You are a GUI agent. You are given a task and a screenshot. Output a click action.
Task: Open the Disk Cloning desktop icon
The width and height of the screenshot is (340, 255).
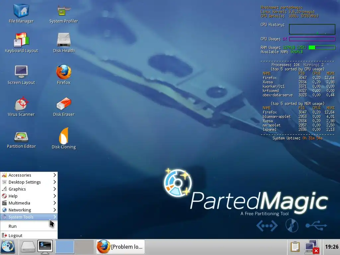[x=63, y=138]
